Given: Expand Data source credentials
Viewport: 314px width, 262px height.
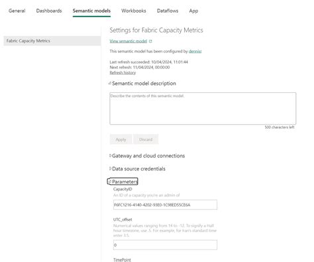Looking at the screenshot, I should pos(137,168).
